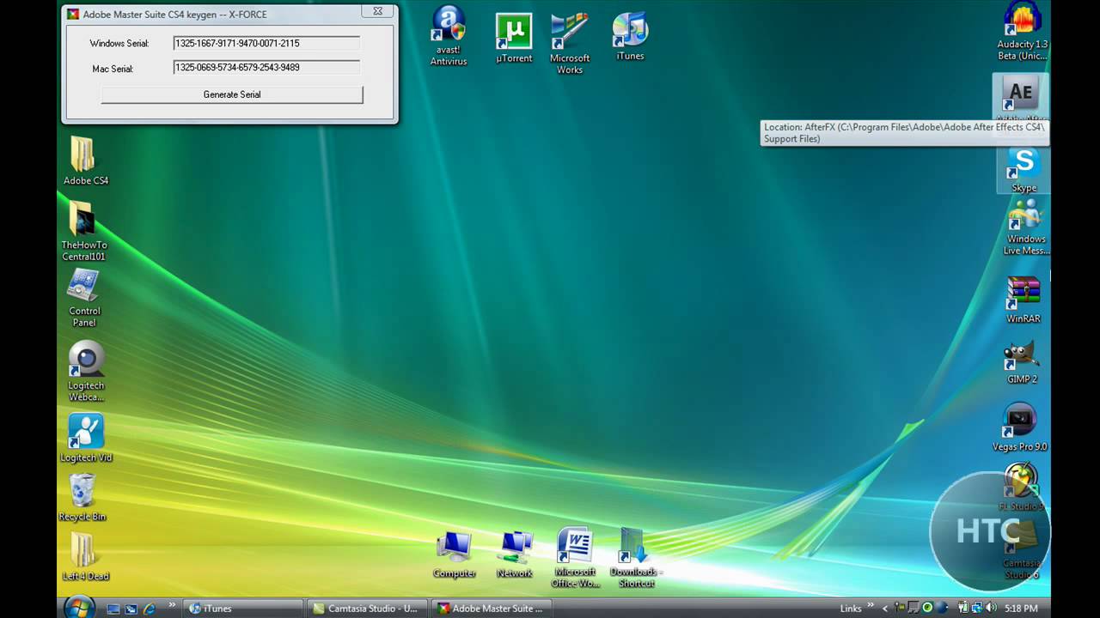The height and width of the screenshot is (618, 1100).
Task: Open the volume speaker tray icon
Action: pos(991,608)
